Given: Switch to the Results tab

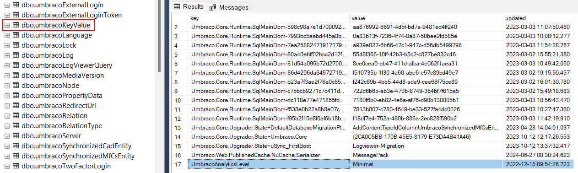Looking at the screenshot, I should pos(189,7).
